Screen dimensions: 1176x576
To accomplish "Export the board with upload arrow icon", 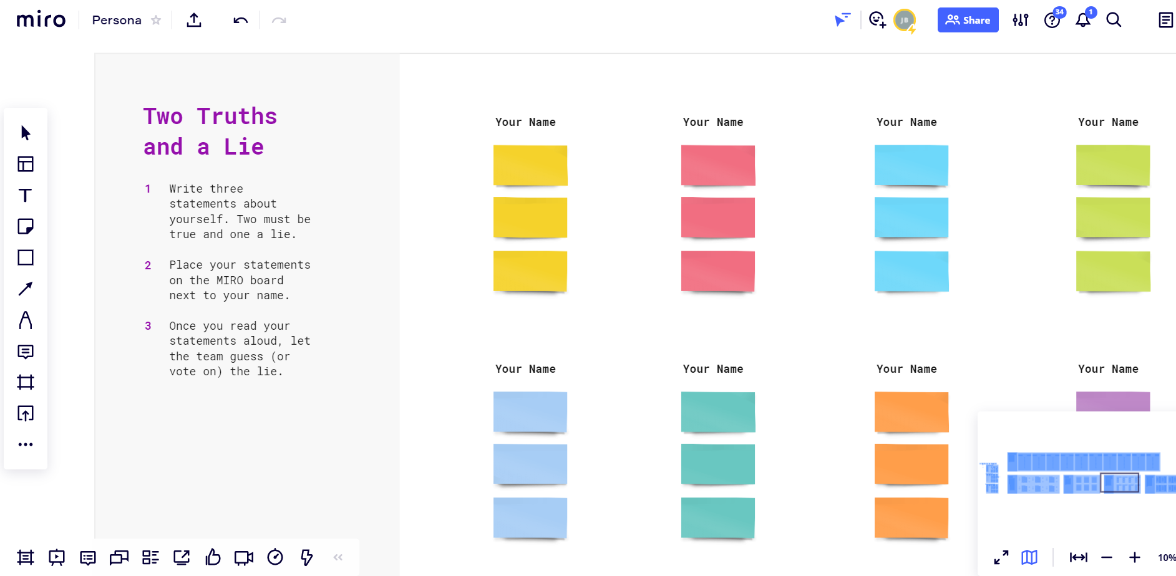I will [194, 20].
